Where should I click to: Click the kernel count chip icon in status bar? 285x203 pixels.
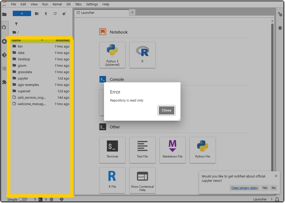tap(51, 199)
